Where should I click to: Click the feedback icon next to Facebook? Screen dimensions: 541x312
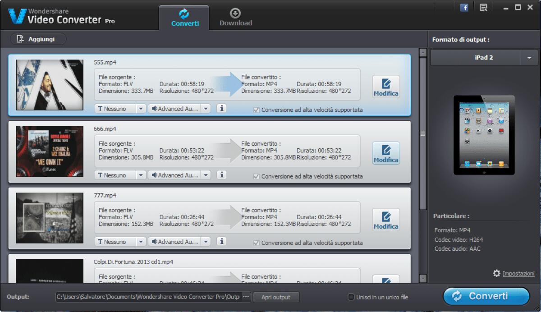483,7
